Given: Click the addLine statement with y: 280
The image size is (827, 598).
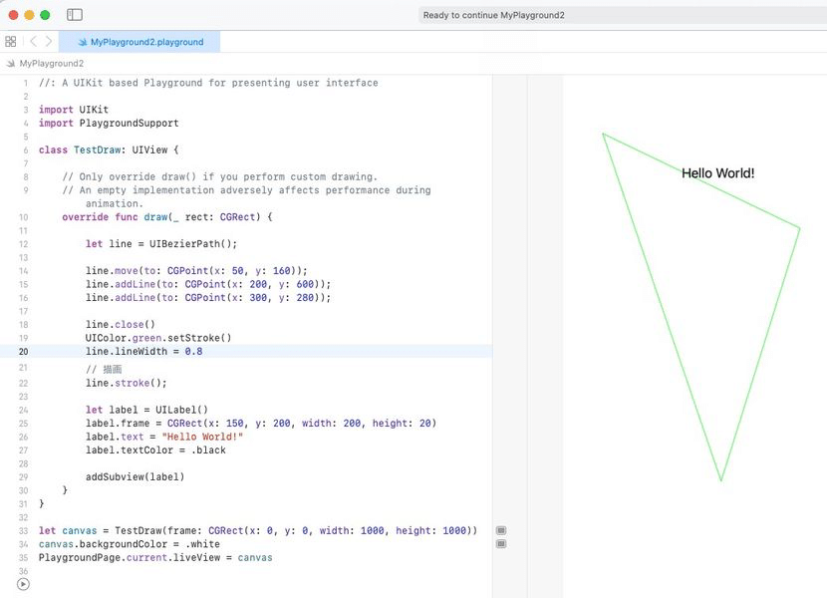Looking at the screenshot, I should 208,298.
